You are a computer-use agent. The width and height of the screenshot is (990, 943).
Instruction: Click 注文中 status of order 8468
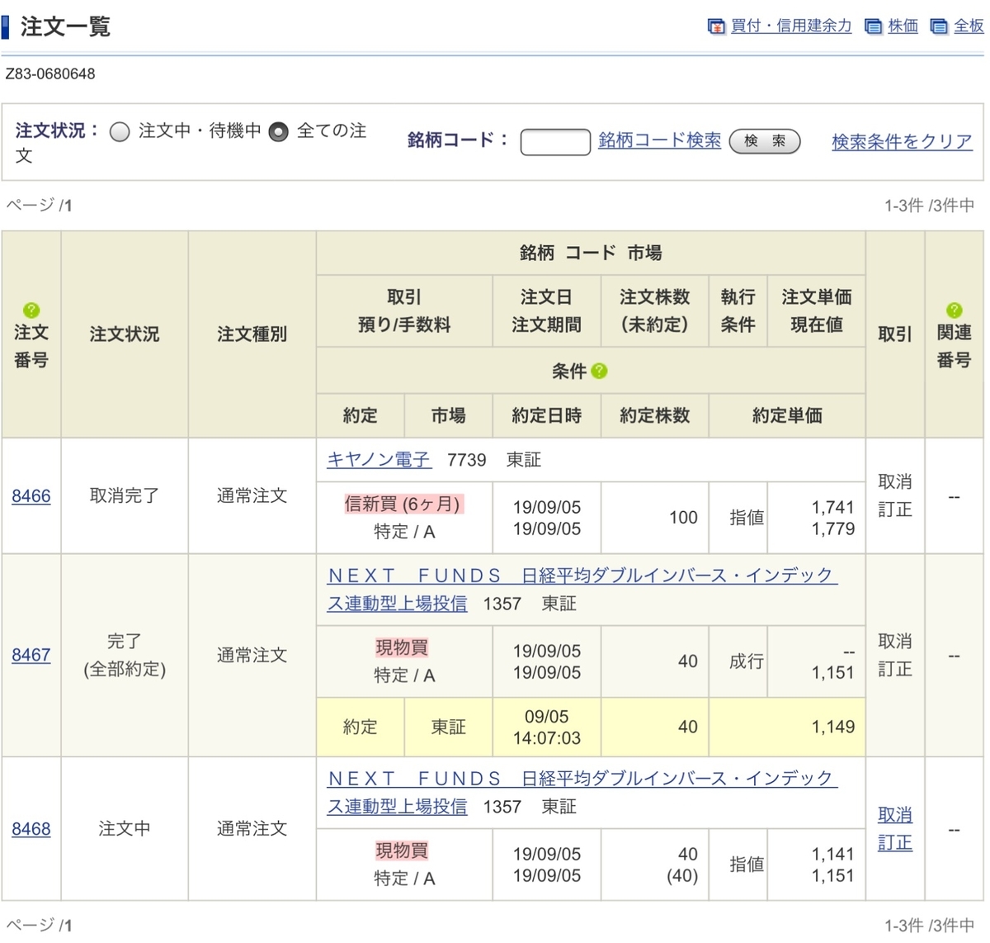click(125, 828)
